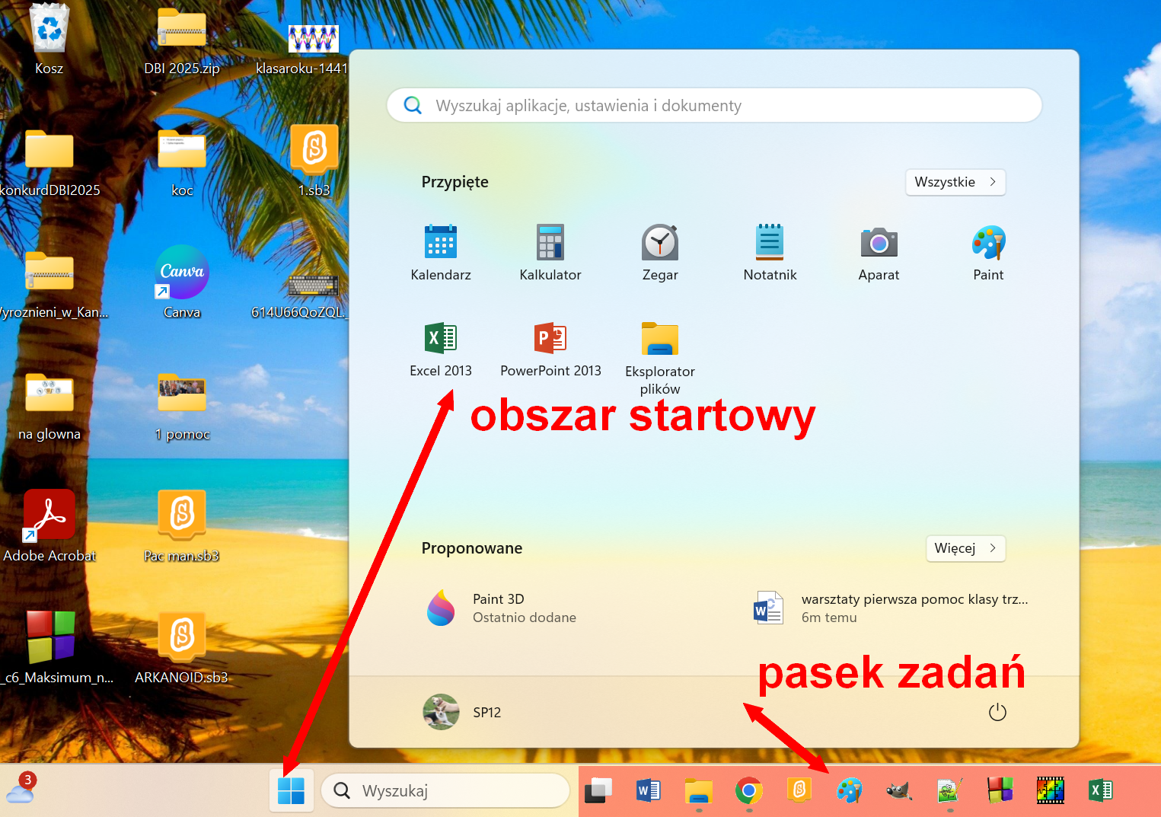Open Google Chrome from the taskbar
Screen dimensions: 1161x817
(748, 791)
